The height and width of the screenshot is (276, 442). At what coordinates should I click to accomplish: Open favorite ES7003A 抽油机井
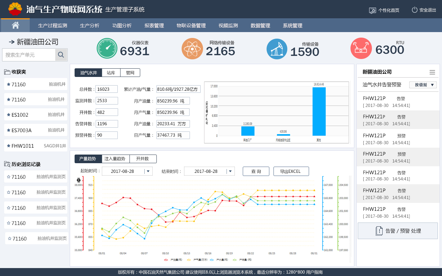pyautogui.click(x=36, y=130)
